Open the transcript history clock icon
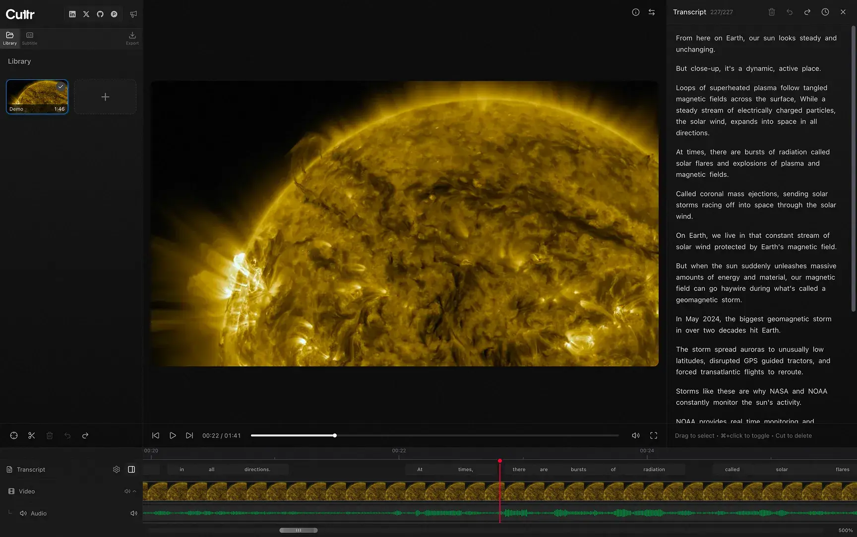This screenshot has height=537, width=857. click(825, 12)
